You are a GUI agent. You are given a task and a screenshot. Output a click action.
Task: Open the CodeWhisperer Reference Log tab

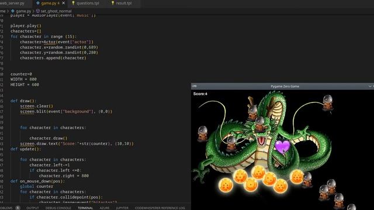160,208
